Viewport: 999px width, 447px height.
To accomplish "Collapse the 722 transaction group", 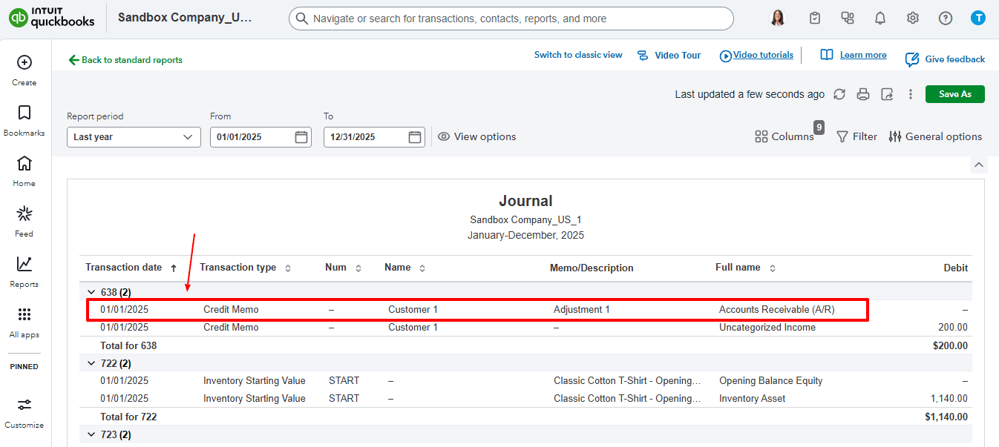I will point(91,363).
